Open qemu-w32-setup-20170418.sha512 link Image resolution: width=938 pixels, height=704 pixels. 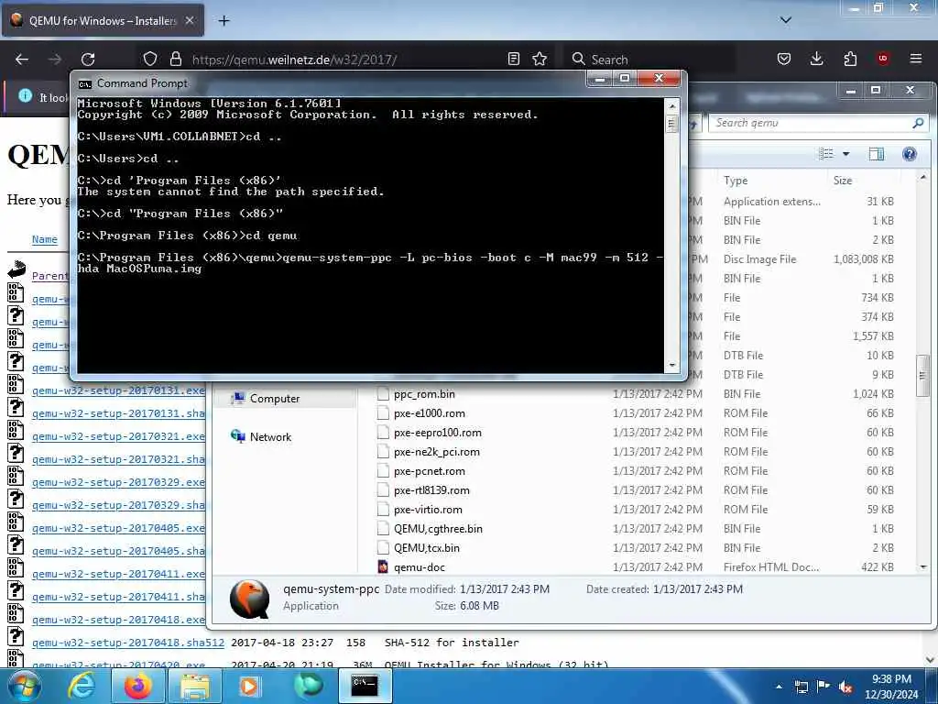pos(128,643)
